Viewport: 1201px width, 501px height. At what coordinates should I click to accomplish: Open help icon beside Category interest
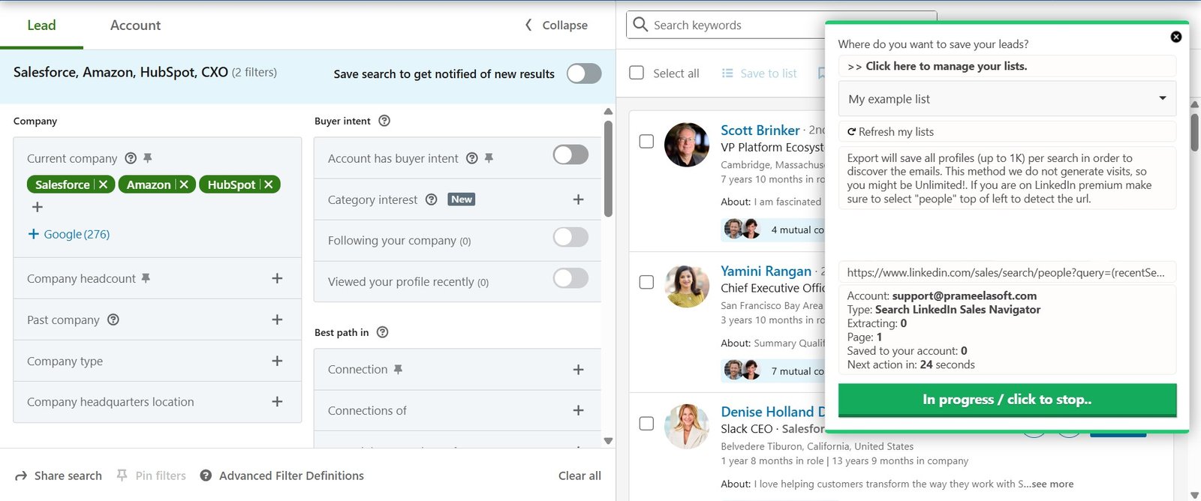tap(432, 199)
